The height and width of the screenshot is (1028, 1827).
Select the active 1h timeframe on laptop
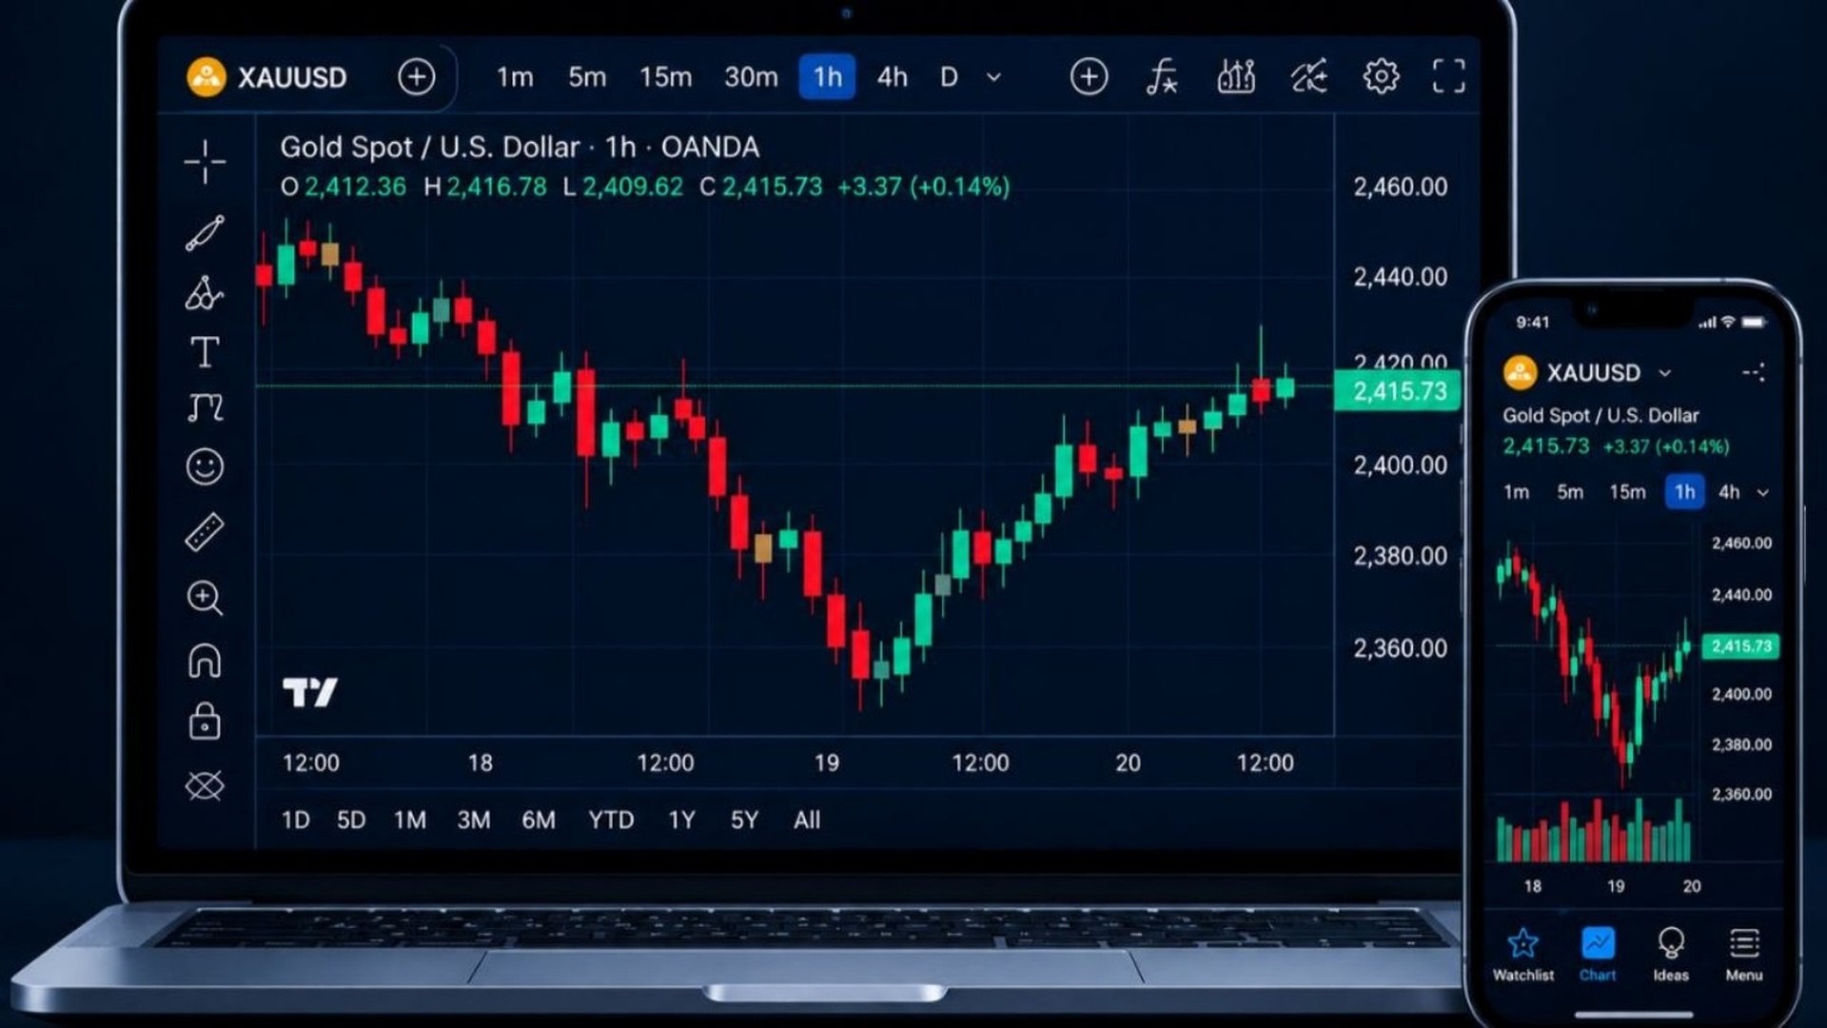coord(827,77)
